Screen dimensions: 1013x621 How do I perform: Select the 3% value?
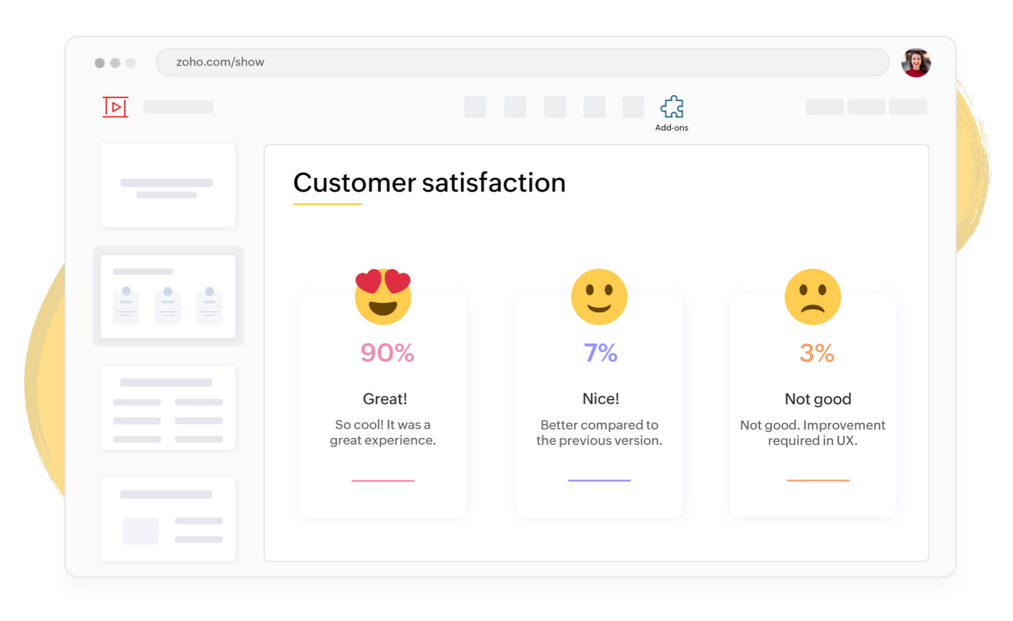pos(817,353)
